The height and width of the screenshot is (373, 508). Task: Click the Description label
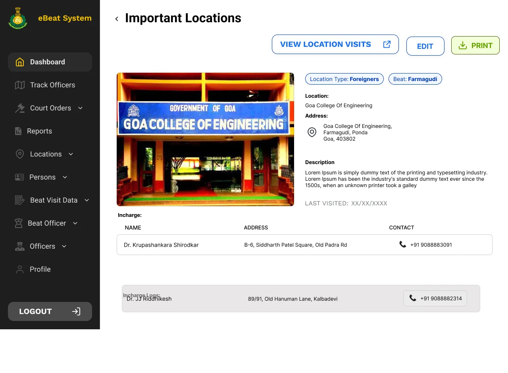[320, 162]
